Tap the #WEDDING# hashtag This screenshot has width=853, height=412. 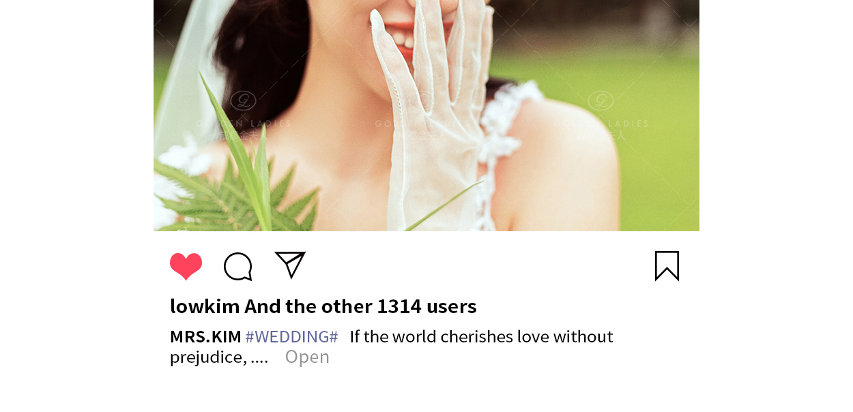point(291,337)
